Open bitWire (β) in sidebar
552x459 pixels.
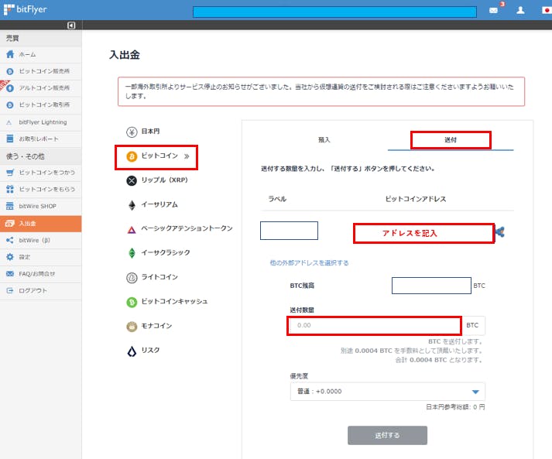pyautogui.click(x=40, y=240)
